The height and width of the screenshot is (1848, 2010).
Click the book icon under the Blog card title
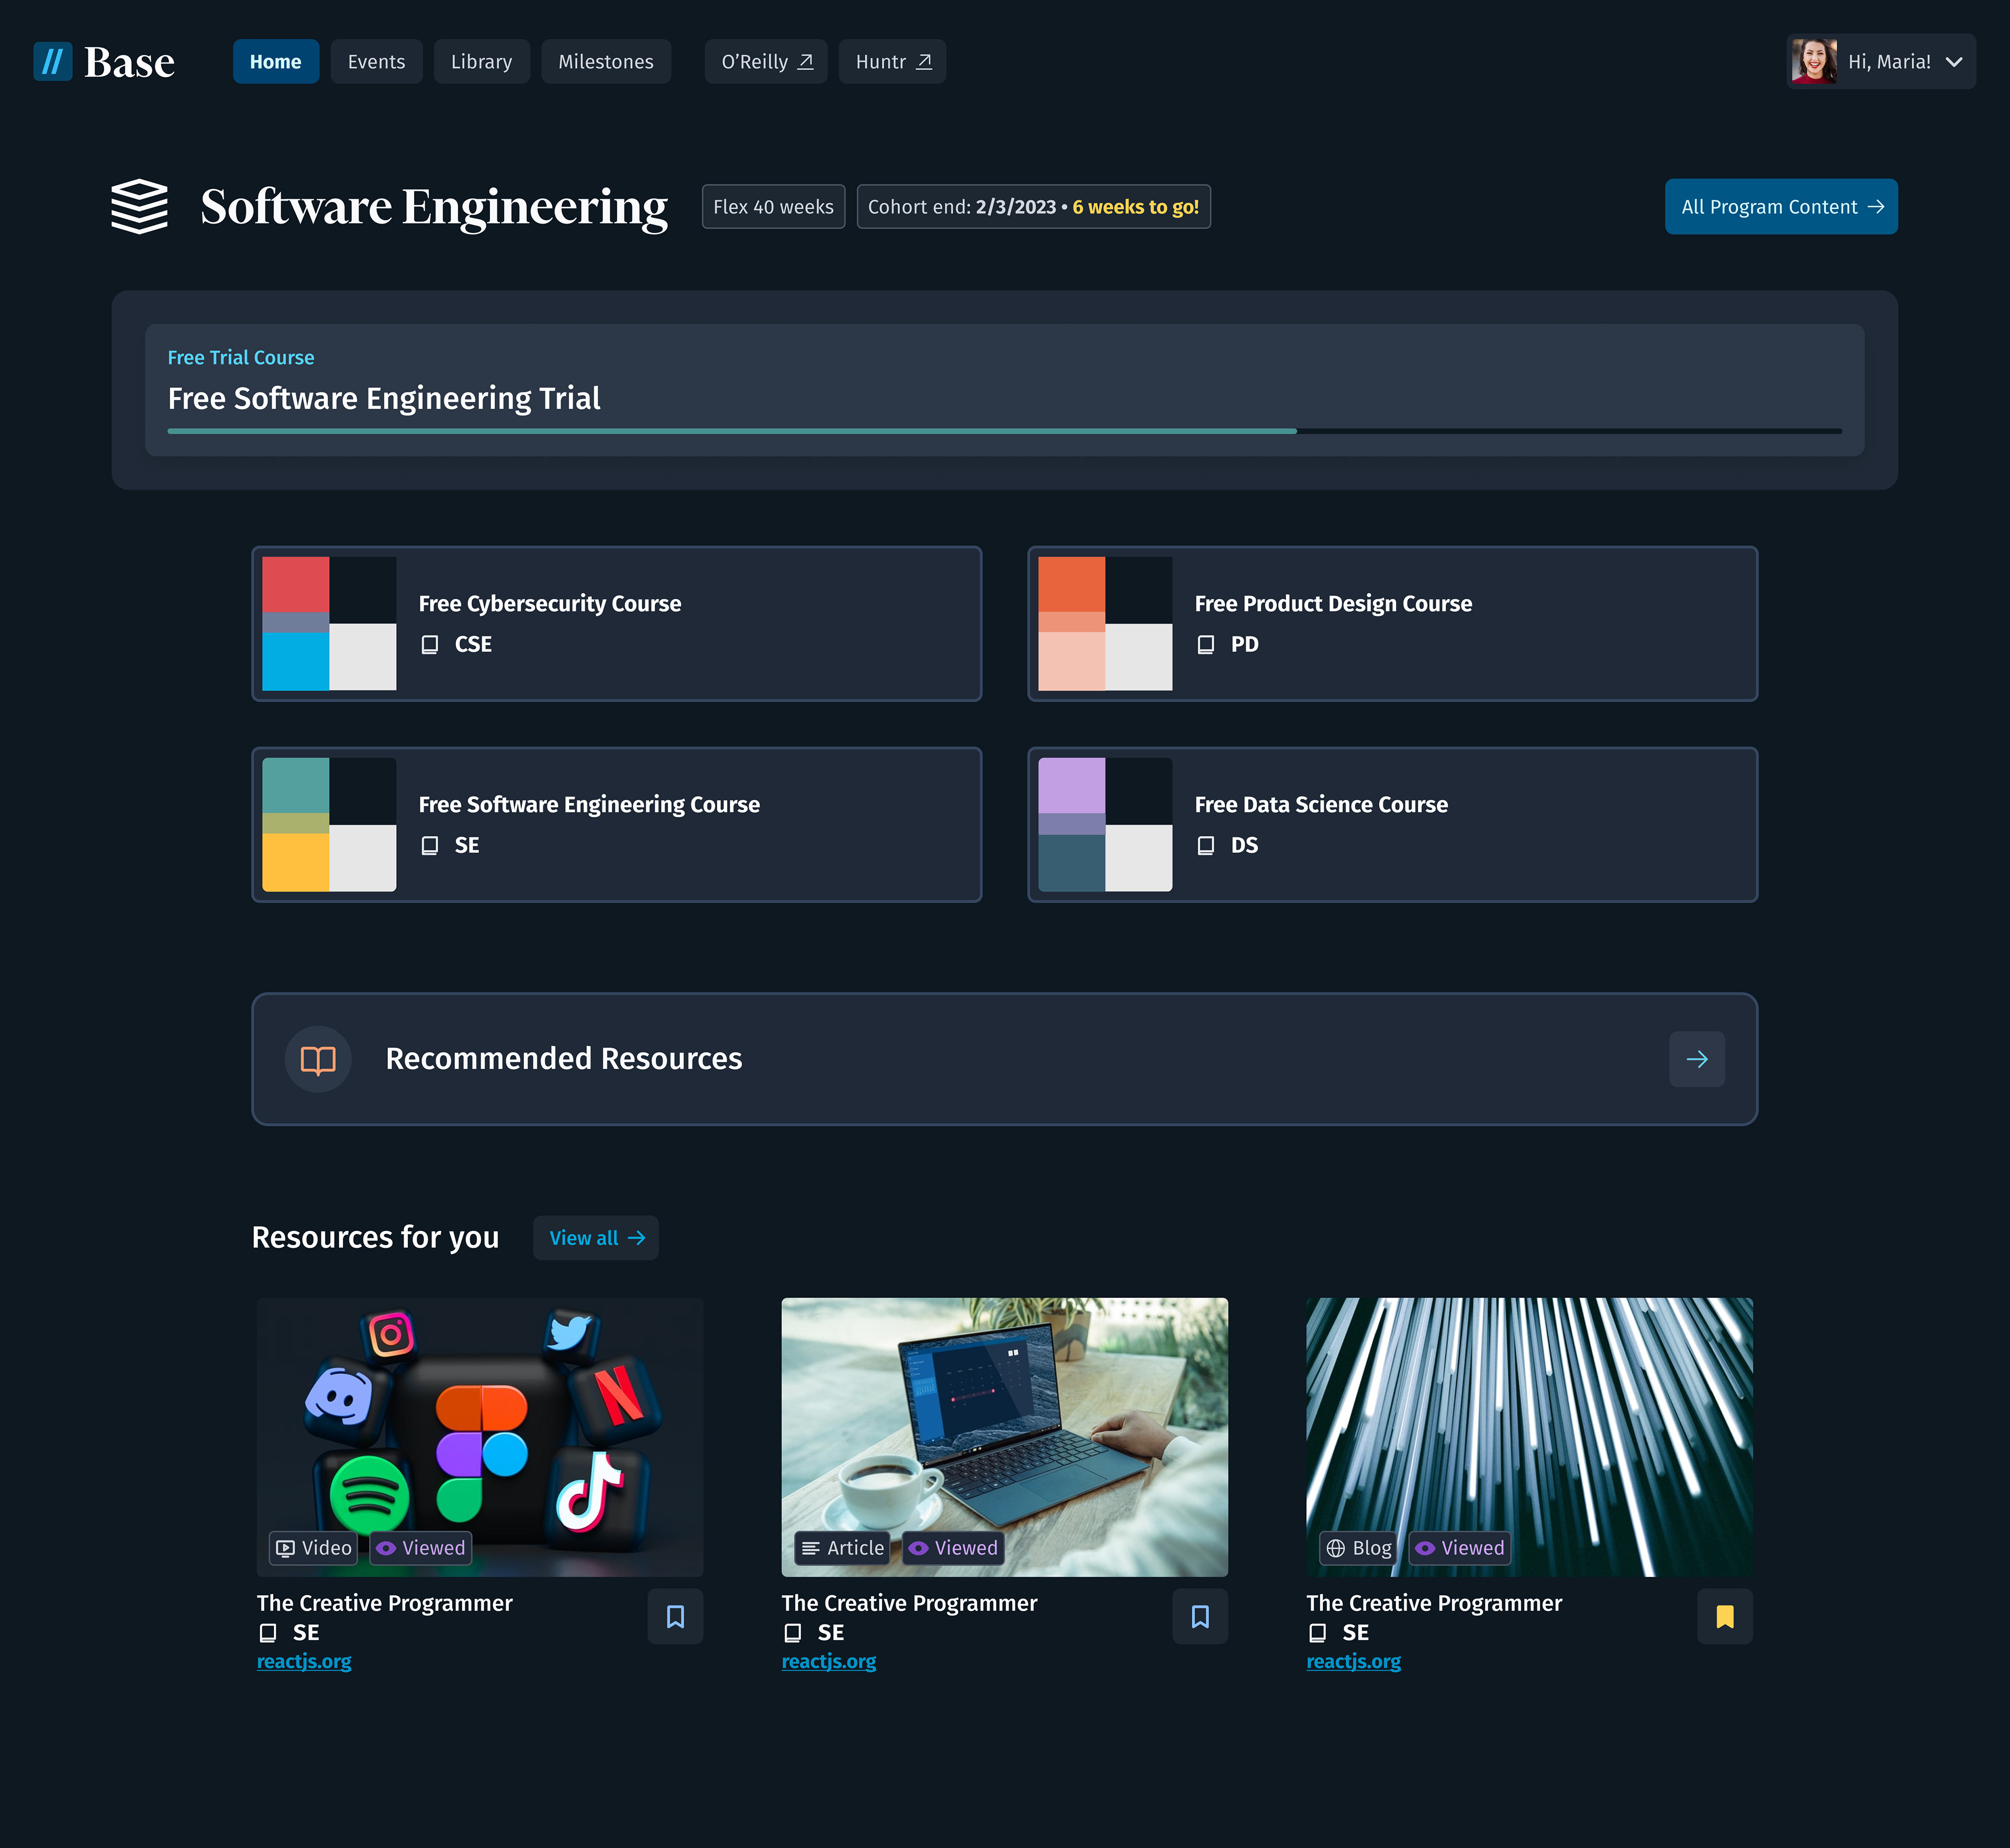click(1318, 1633)
